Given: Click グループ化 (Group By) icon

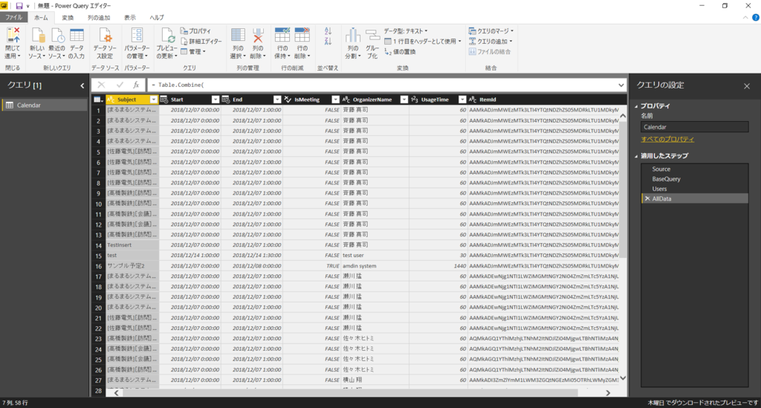Looking at the screenshot, I should [x=372, y=36].
